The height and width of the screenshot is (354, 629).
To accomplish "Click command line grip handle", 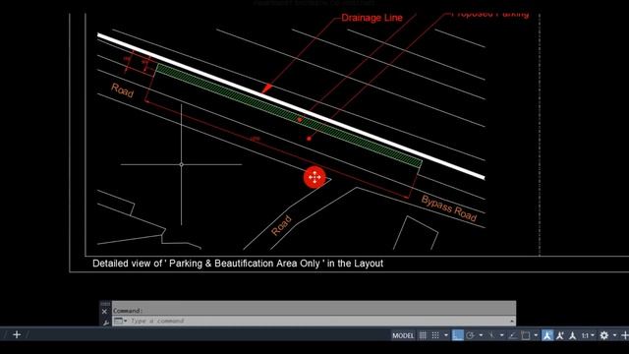I will click(105, 304).
